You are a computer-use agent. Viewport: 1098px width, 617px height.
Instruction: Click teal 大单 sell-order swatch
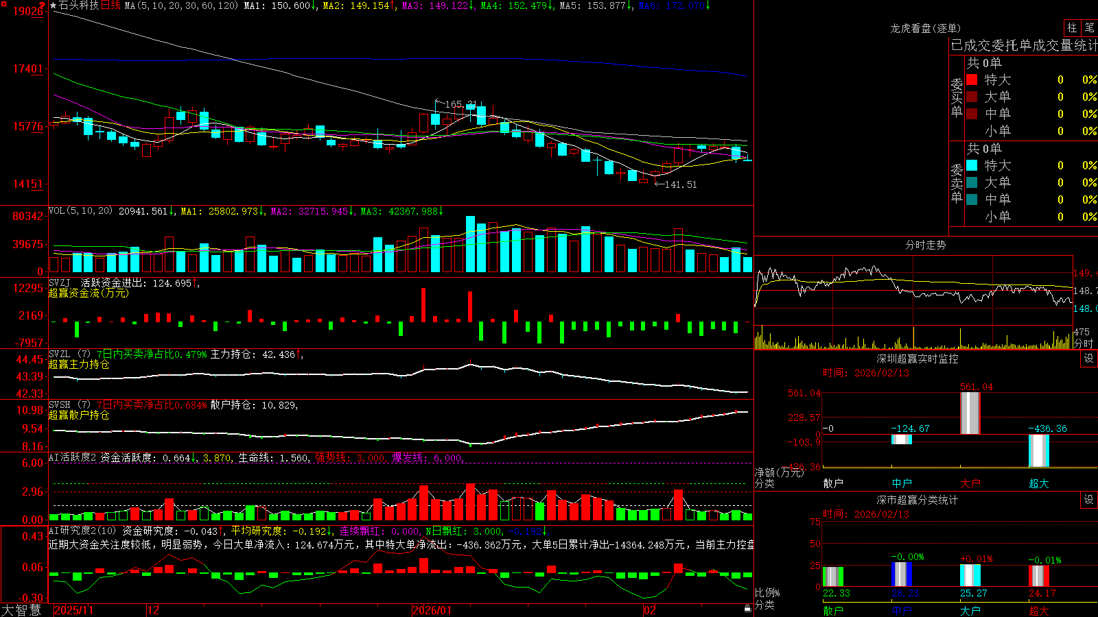972,182
